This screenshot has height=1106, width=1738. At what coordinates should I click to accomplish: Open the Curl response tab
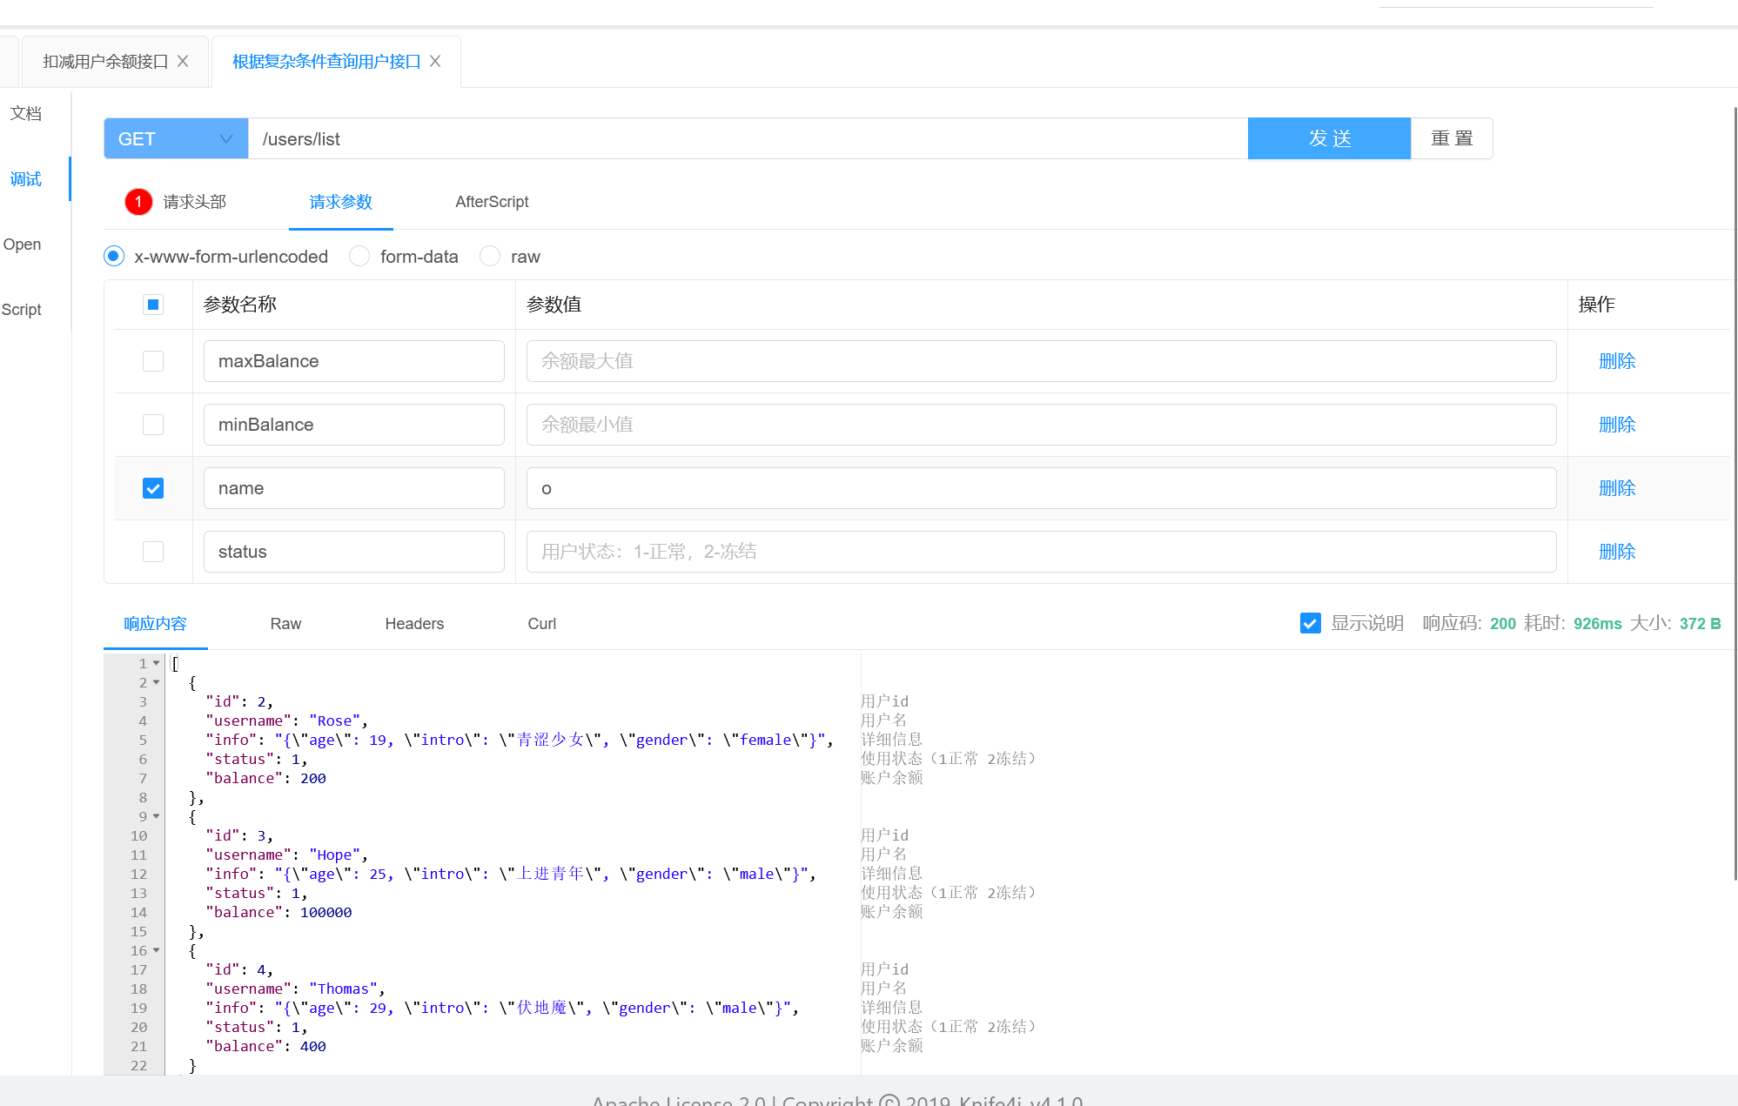540,623
